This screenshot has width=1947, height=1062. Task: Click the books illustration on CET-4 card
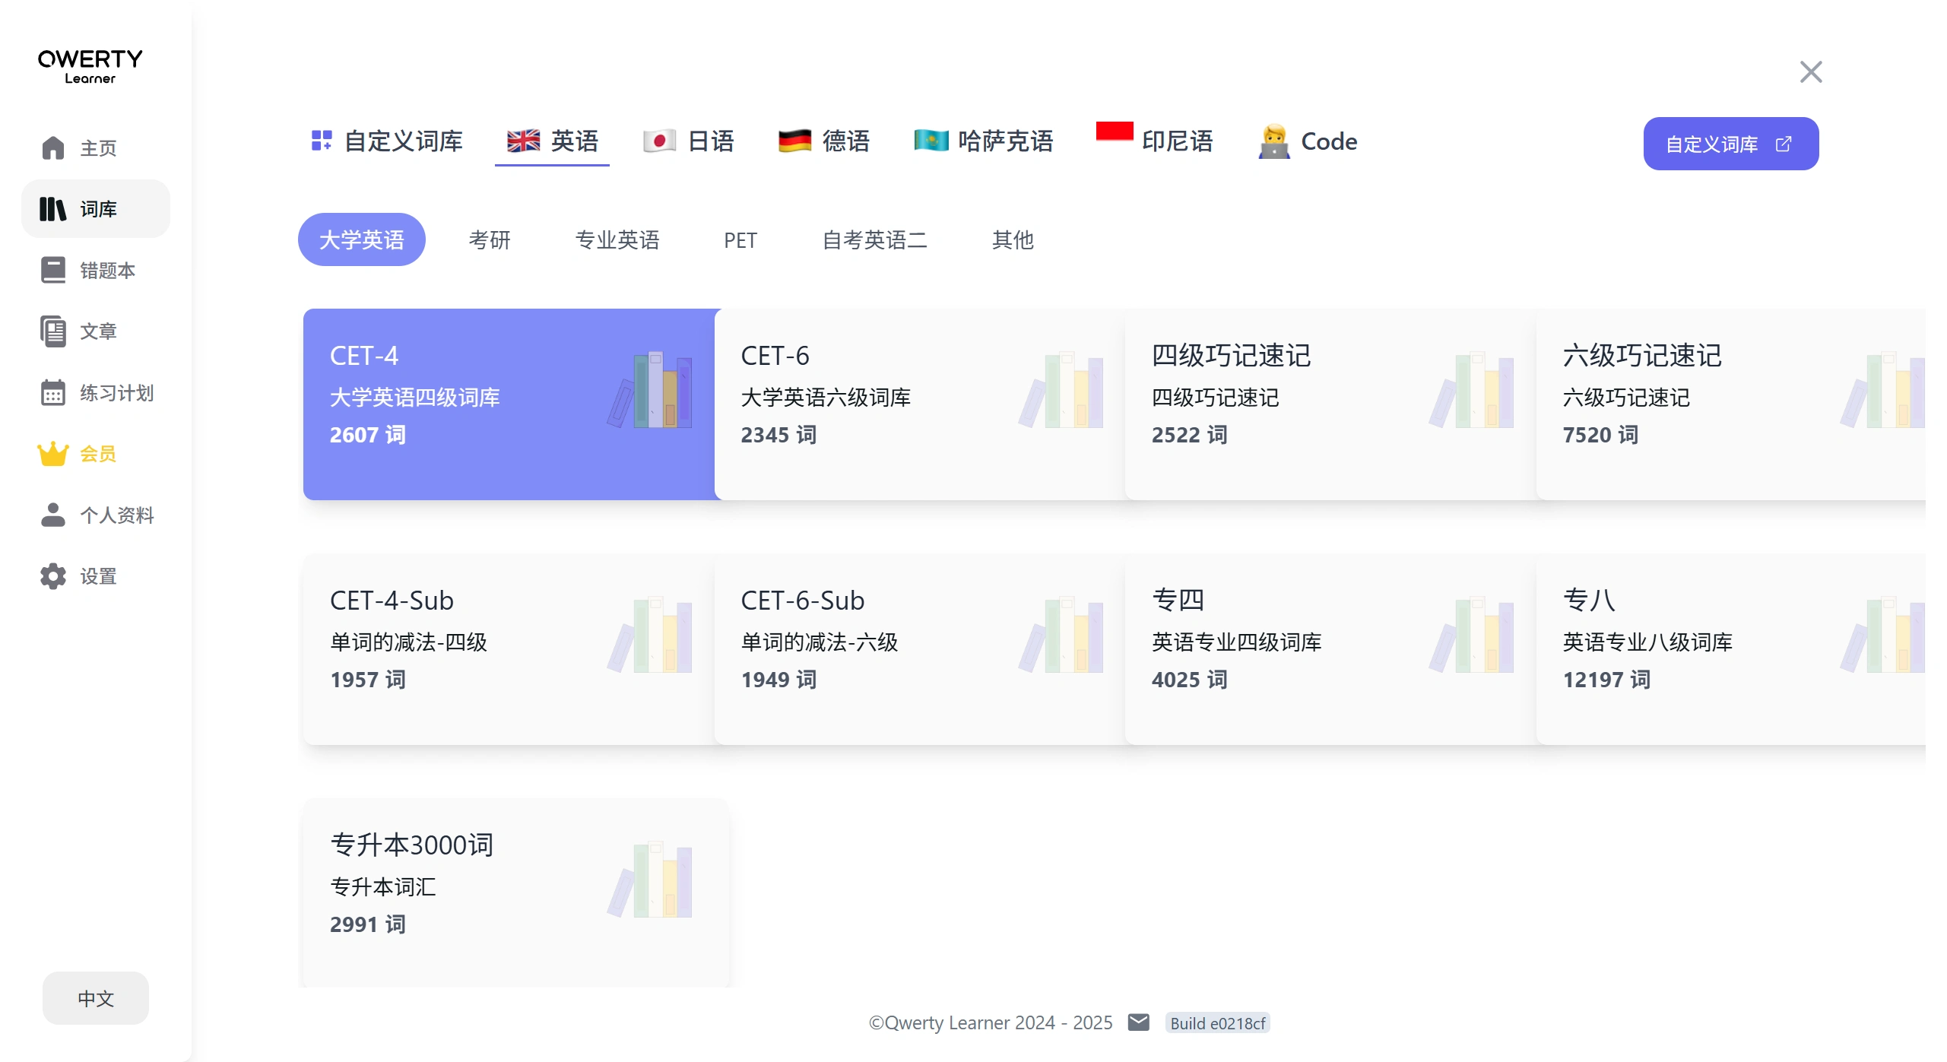point(650,389)
